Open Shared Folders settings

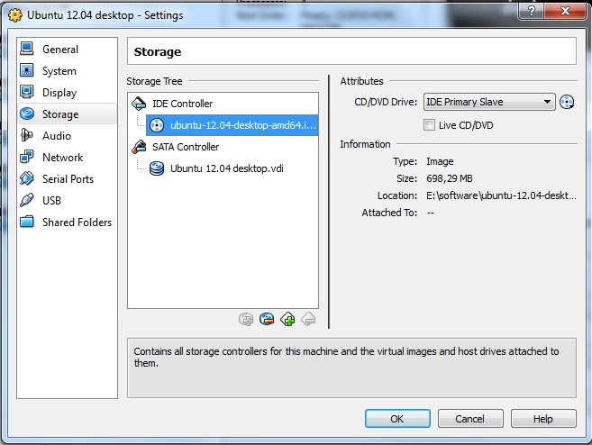pyautogui.click(x=67, y=222)
